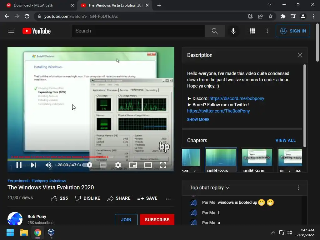The image size is (320, 240).
Task: Open Chrome media controls icon
Action: click(293, 16)
